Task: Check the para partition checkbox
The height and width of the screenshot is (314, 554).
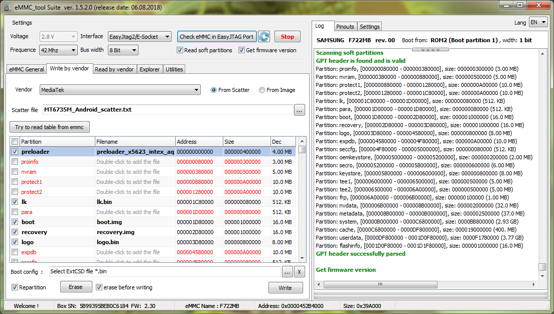Action: click(15, 212)
